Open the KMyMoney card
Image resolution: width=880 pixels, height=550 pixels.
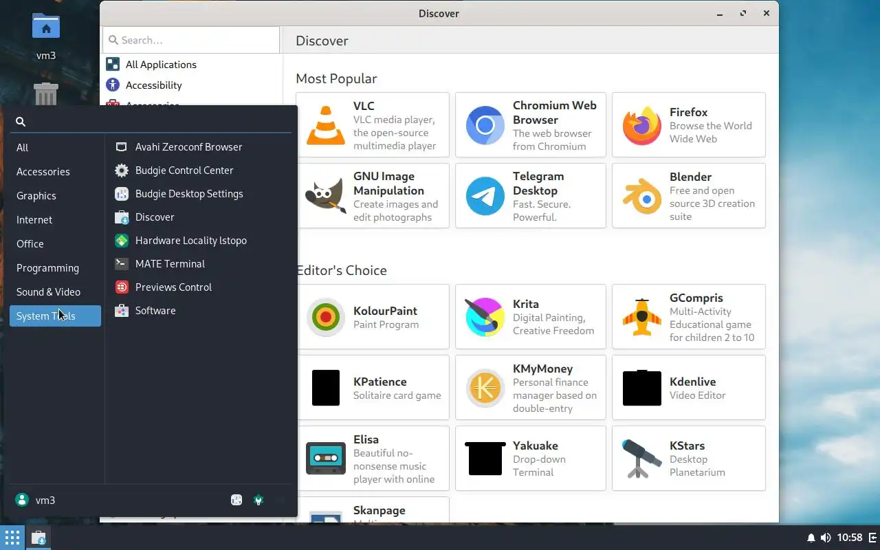531,388
